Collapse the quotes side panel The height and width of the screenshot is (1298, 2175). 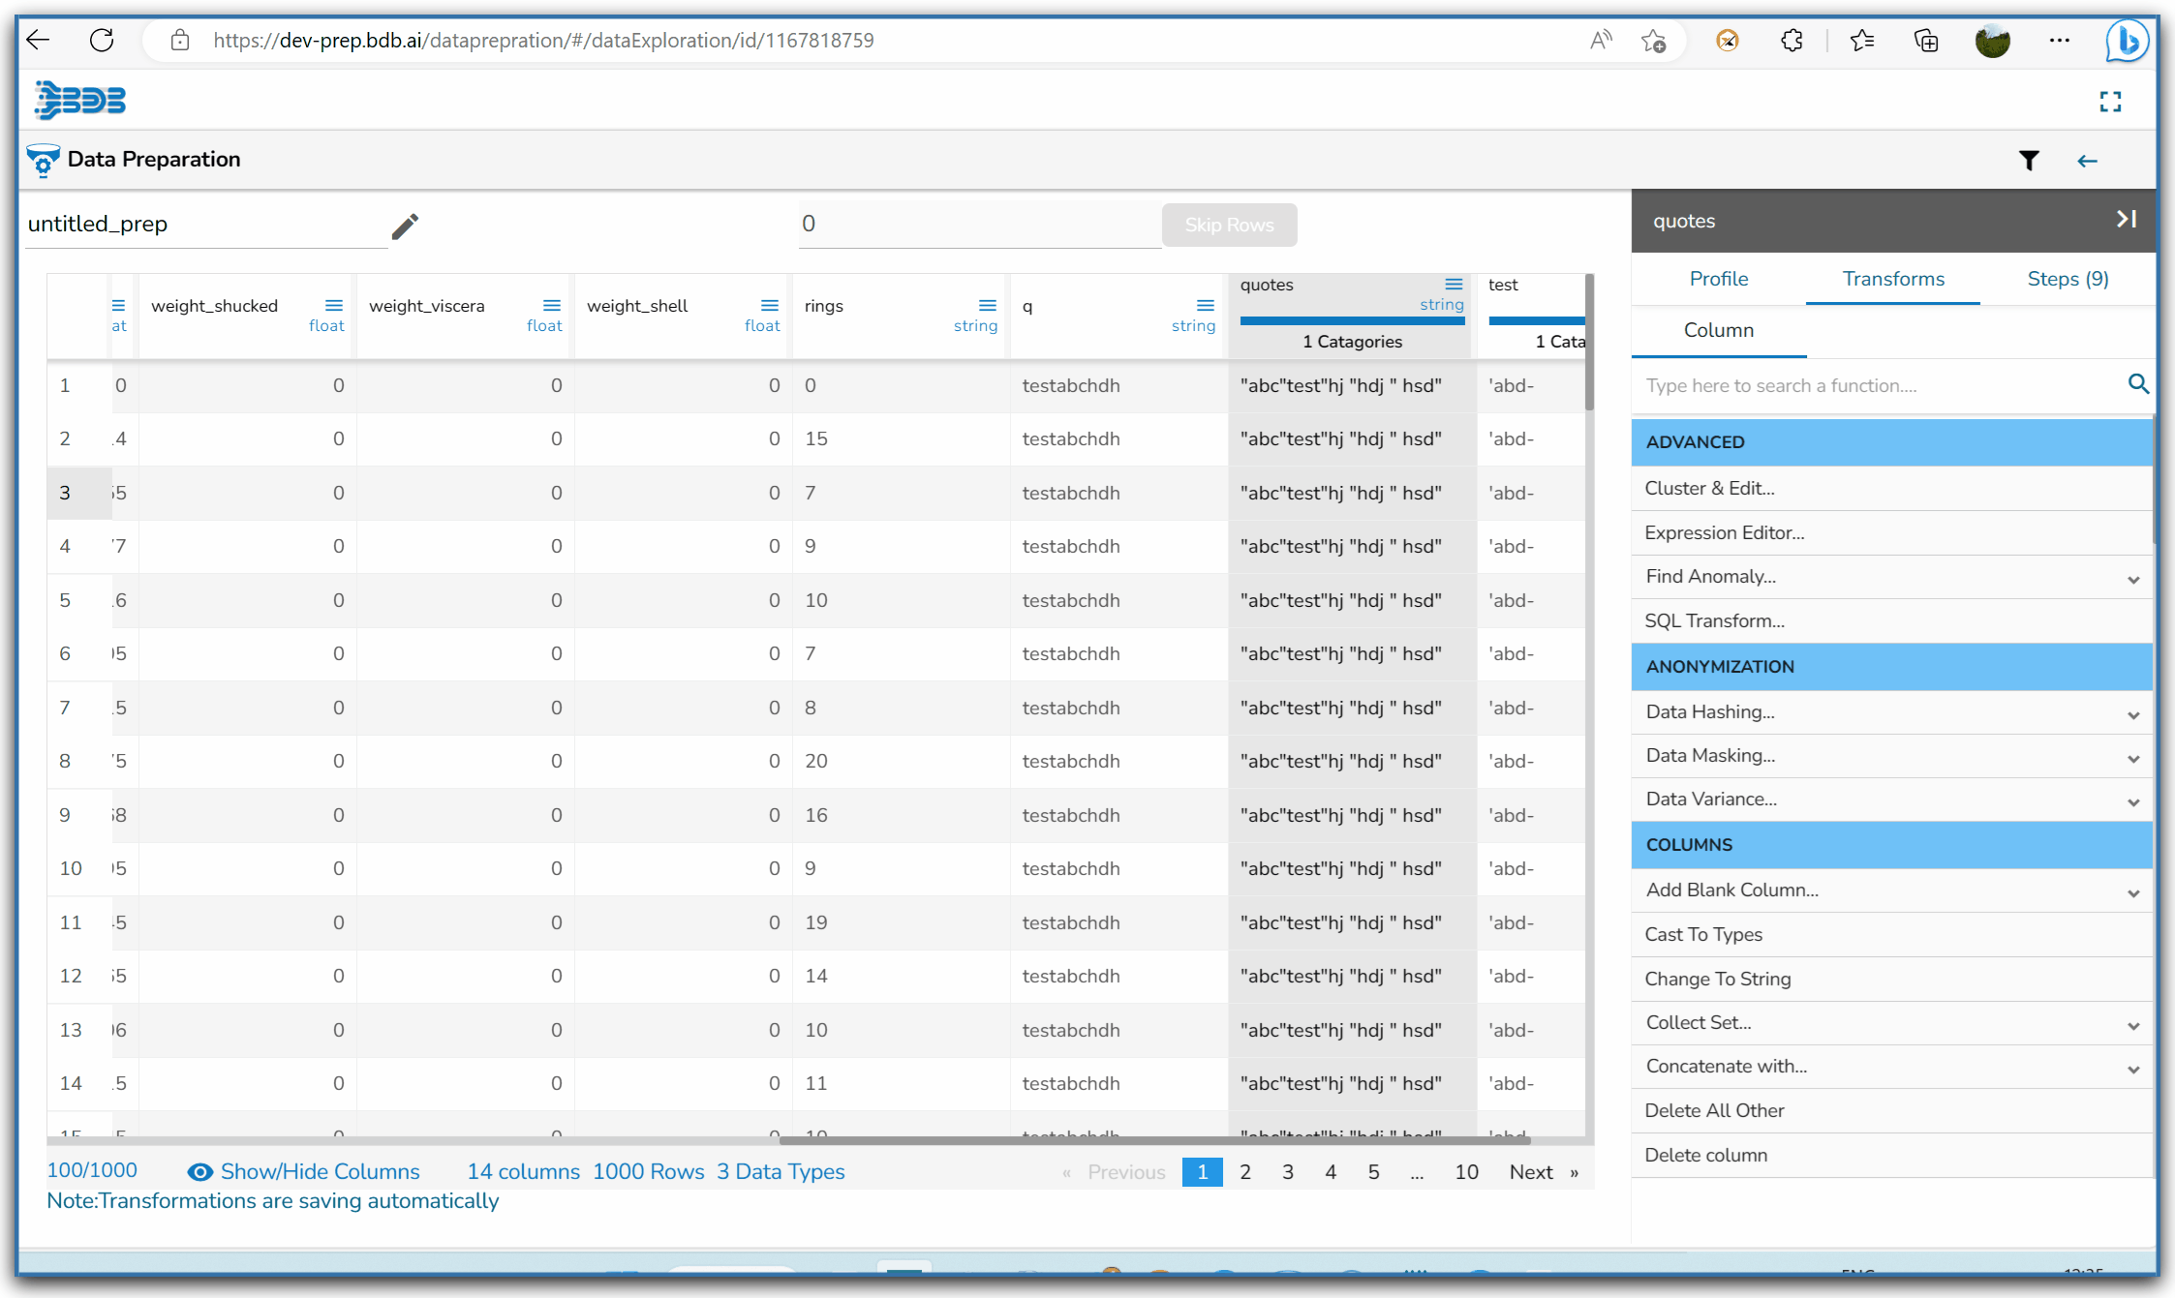tap(2126, 220)
